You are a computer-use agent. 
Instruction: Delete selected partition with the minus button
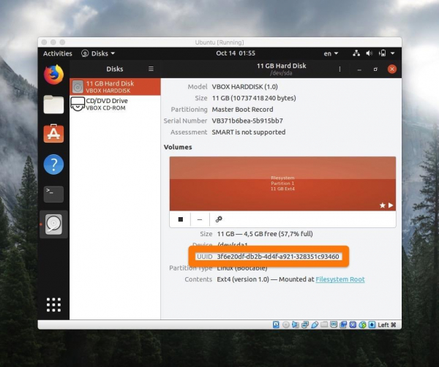coord(200,219)
